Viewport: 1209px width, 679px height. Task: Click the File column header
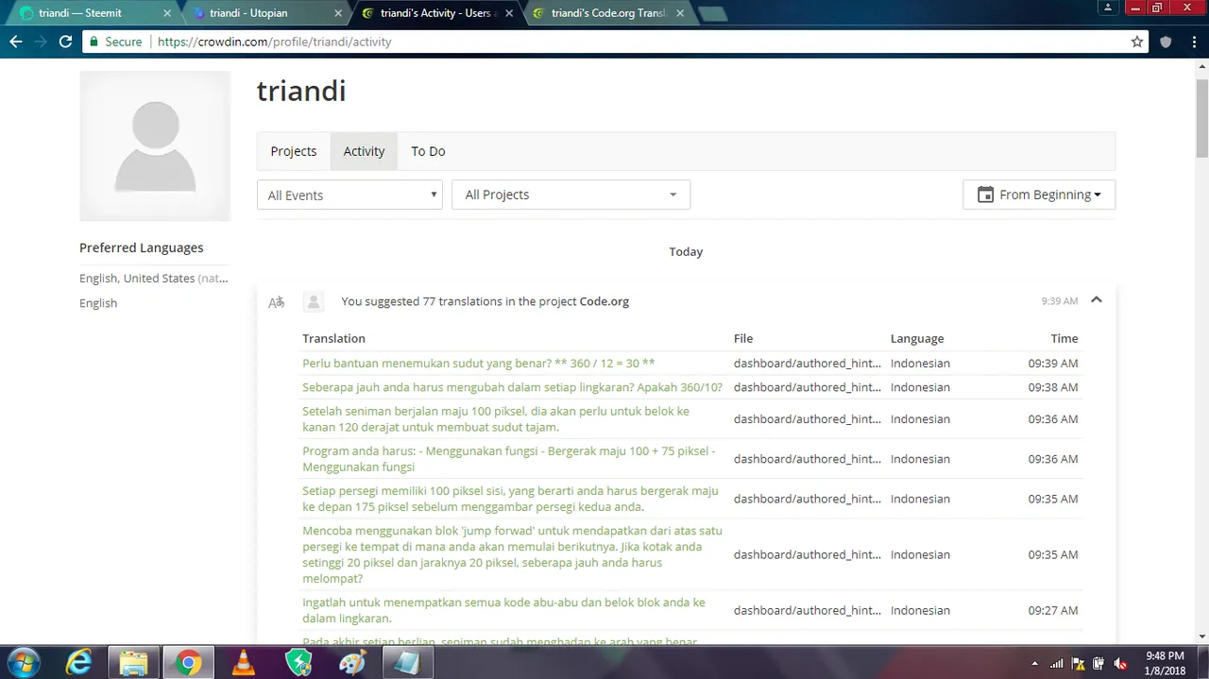[743, 338]
